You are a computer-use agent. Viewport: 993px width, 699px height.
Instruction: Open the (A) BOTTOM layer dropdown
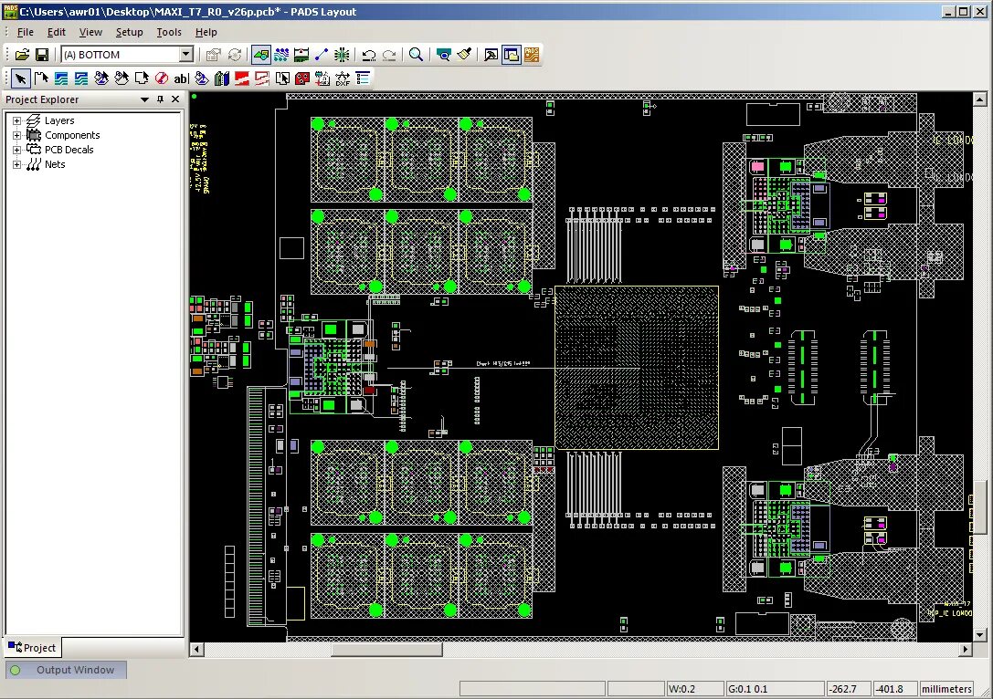(x=185, y=55)
